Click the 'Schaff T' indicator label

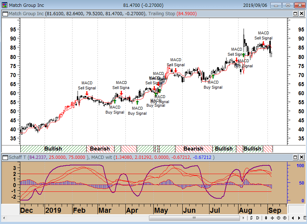(17, 157)
